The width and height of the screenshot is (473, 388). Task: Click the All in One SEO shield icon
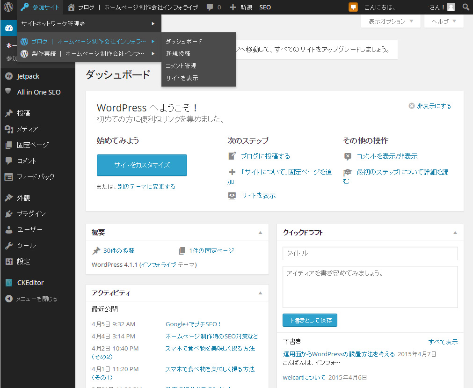click(8, 91)
